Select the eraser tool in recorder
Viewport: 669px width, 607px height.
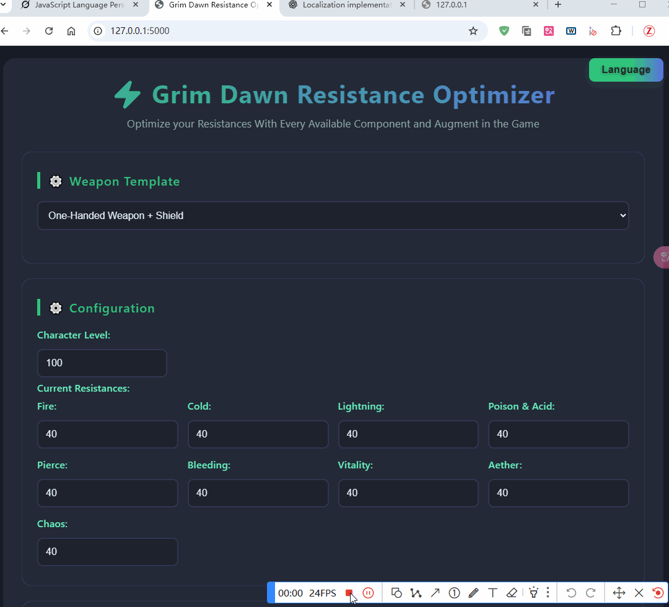512,593
